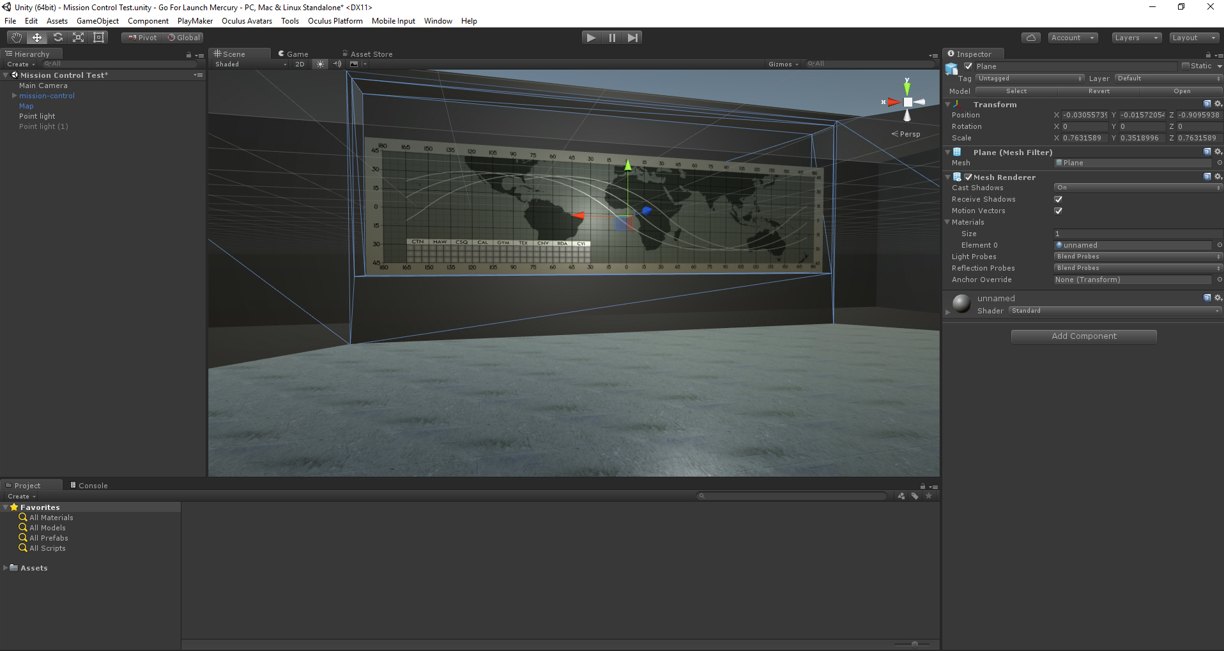Switch to the Console tab

pos(89,486)
